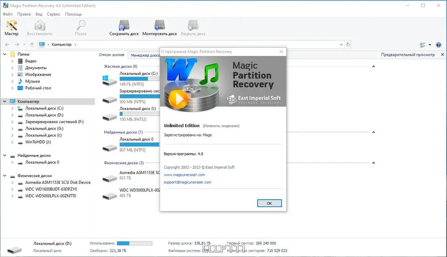Screen dimensions: 447x257
Task: Click Закрыть диск toolbar icon
Action: [x=193, y=28]
